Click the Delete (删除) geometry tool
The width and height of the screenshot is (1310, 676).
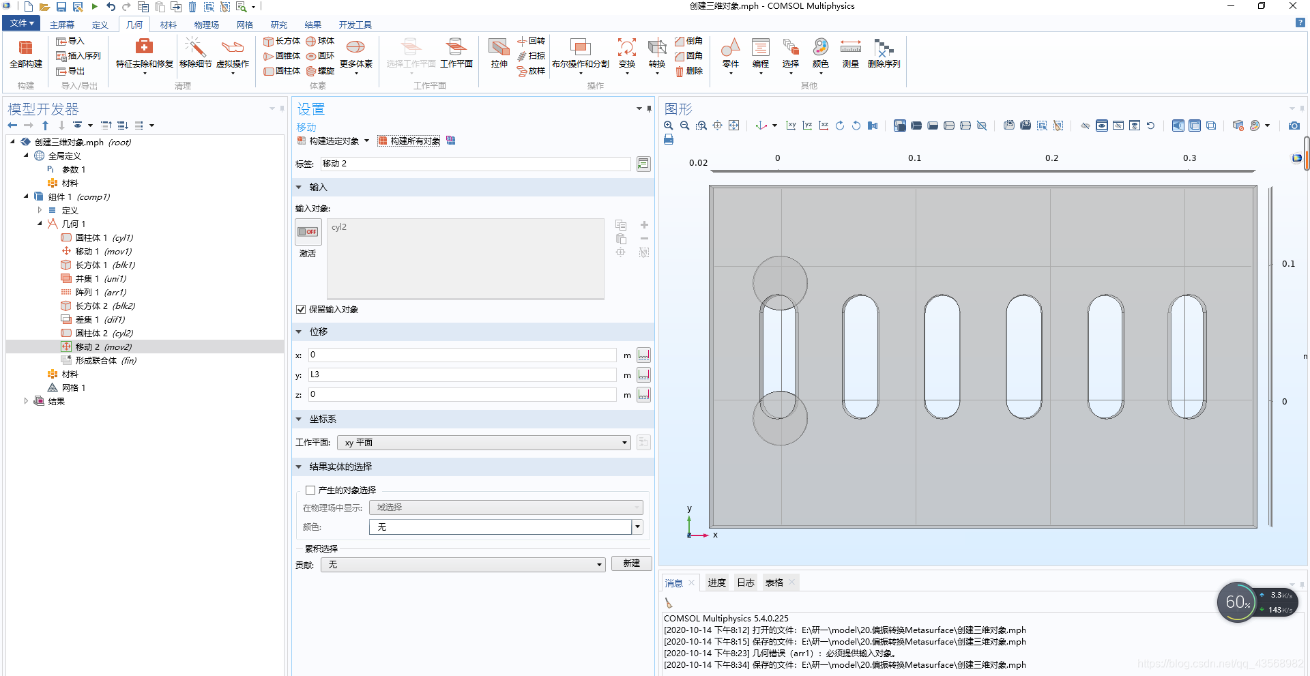click(688, 71)
